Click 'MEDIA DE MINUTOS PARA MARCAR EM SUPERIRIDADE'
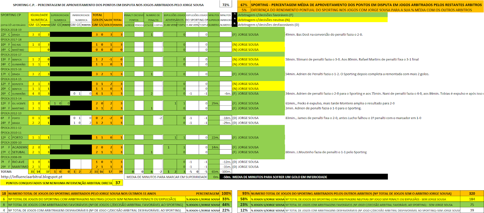 coord(167,177)
